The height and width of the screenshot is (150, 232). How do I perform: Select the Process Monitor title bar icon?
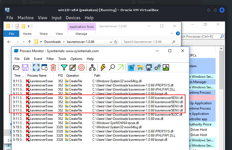click(16, 51)
